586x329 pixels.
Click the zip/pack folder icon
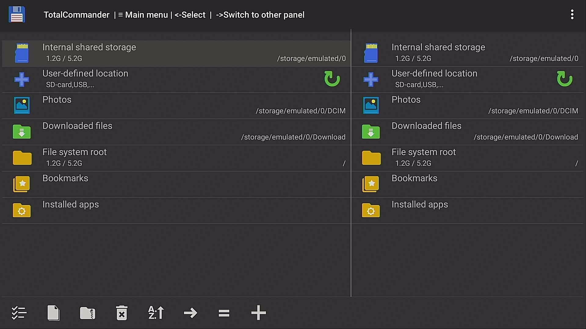88,313
